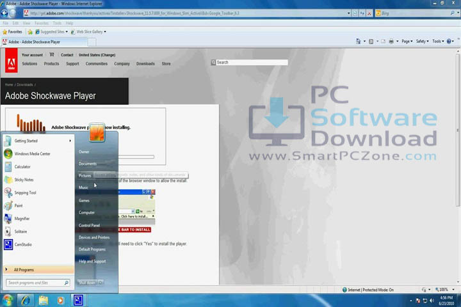
Task: Open Windows Media Player from taskbar
Action: tap(61, 300)
